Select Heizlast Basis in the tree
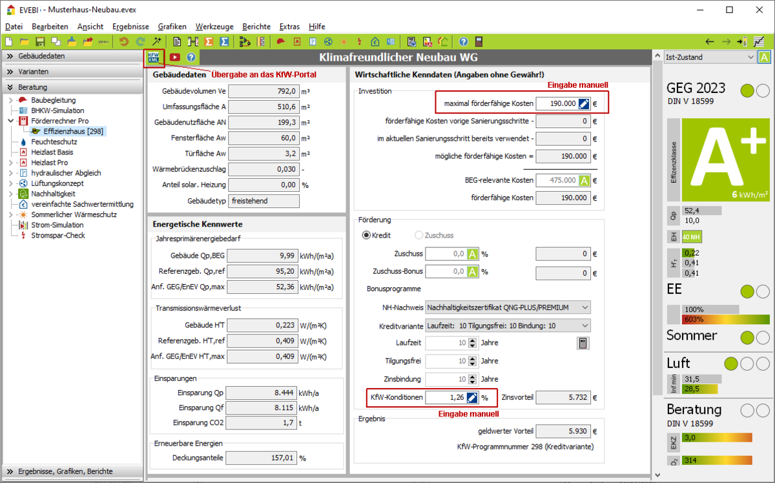Viewport: 775px width, 483px height. click(52, 152)
